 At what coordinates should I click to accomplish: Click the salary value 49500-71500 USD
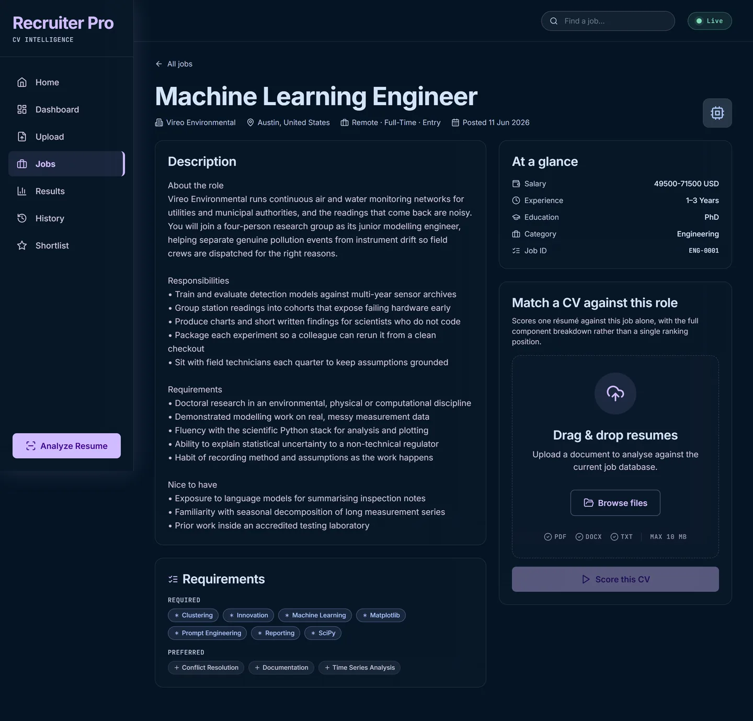[687, 184]
